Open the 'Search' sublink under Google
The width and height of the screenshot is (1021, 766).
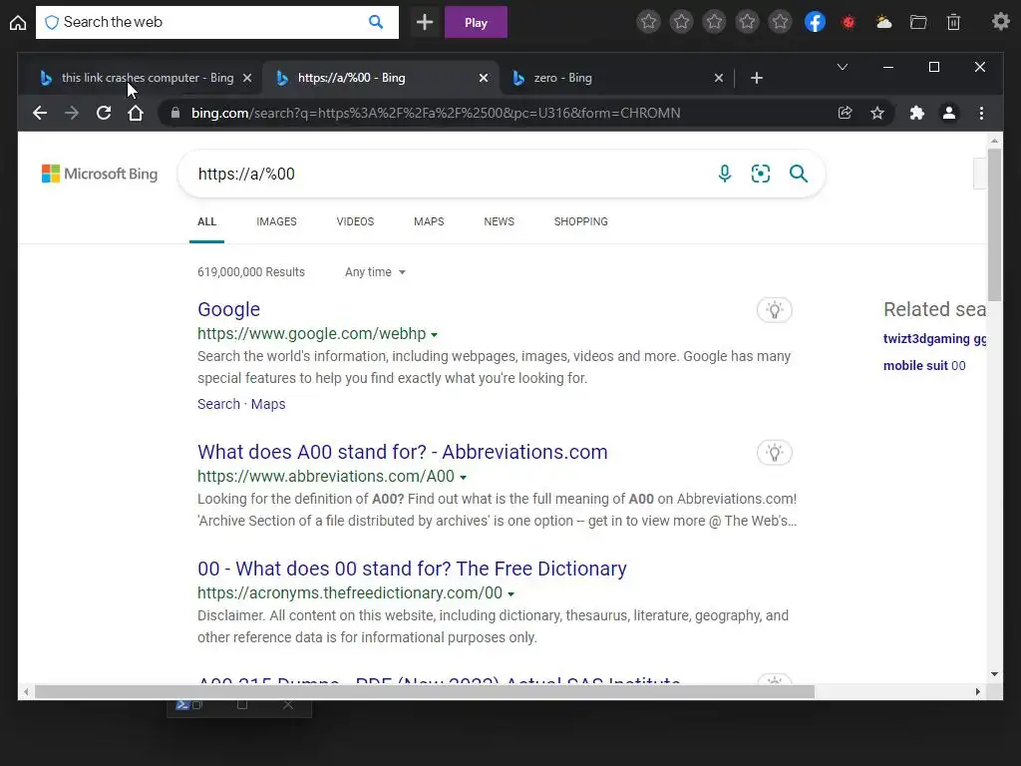tap(218, 404)
